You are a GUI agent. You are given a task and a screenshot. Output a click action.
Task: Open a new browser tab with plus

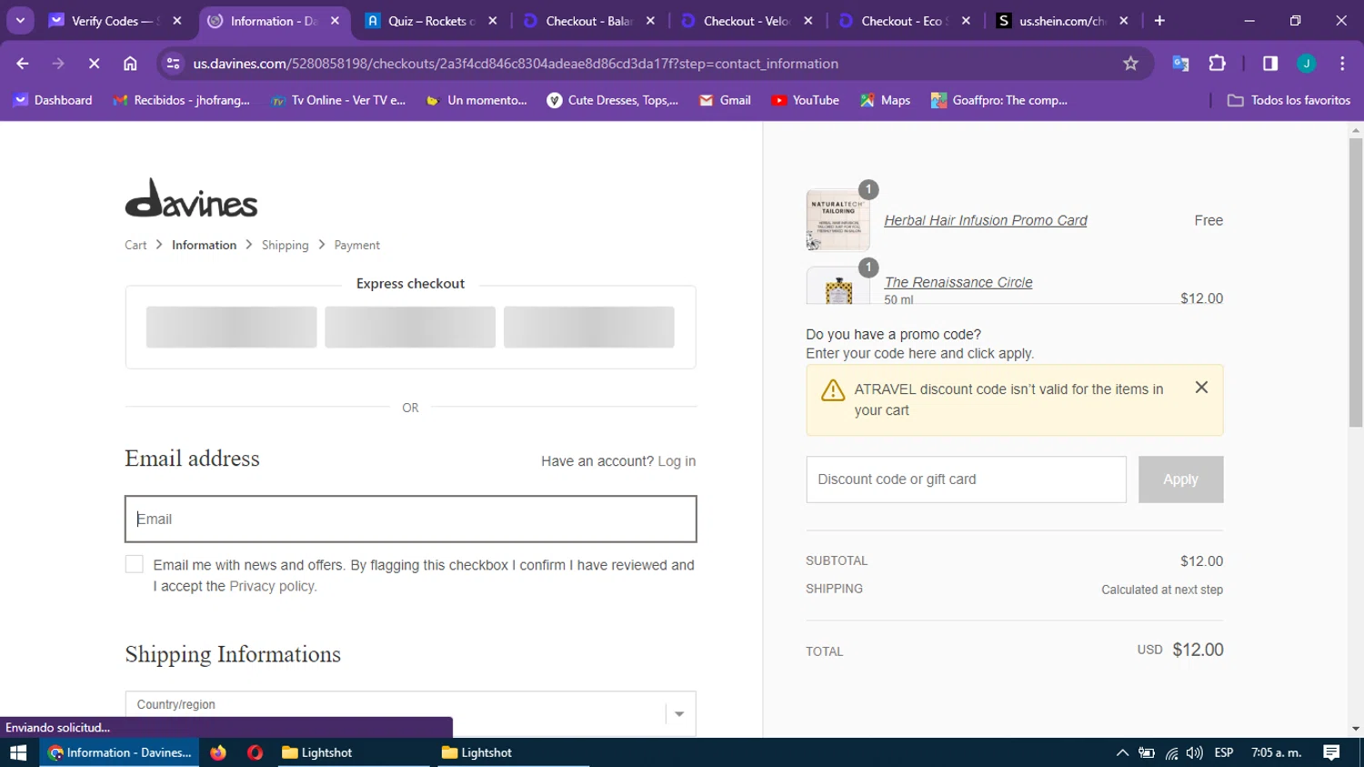pos(1159,21)
